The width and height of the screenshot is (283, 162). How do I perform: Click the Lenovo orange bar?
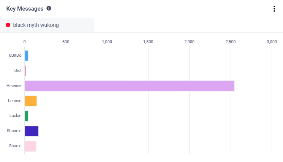click(30, 101)
